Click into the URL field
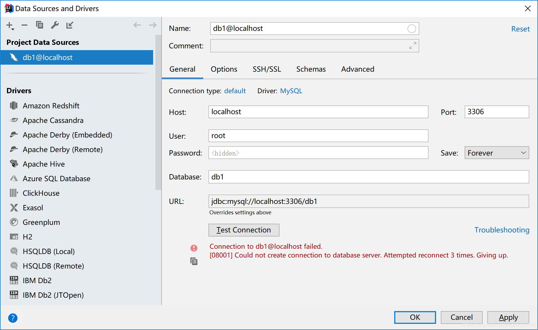538x330 pixels. (x=369, y=201)
